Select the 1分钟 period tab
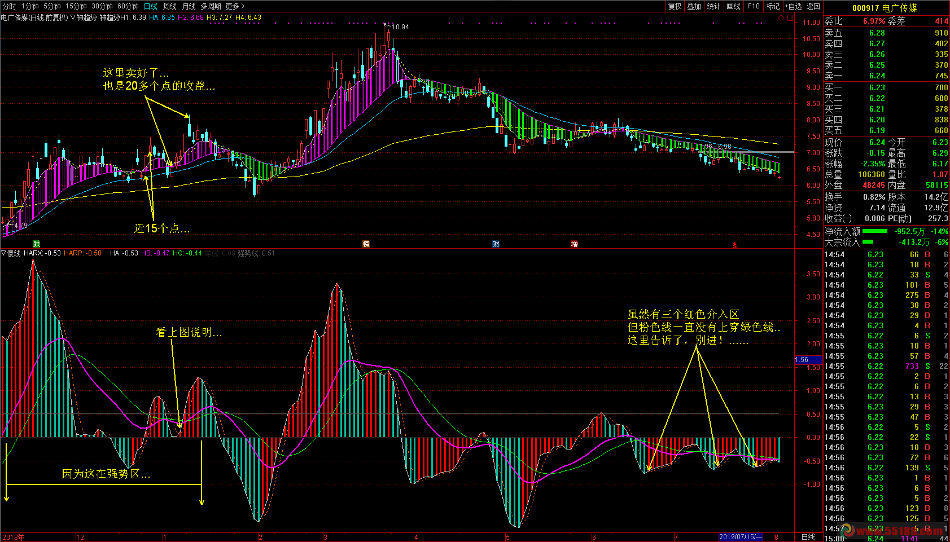Screen dimensions: 950x542 click(30, 6)
